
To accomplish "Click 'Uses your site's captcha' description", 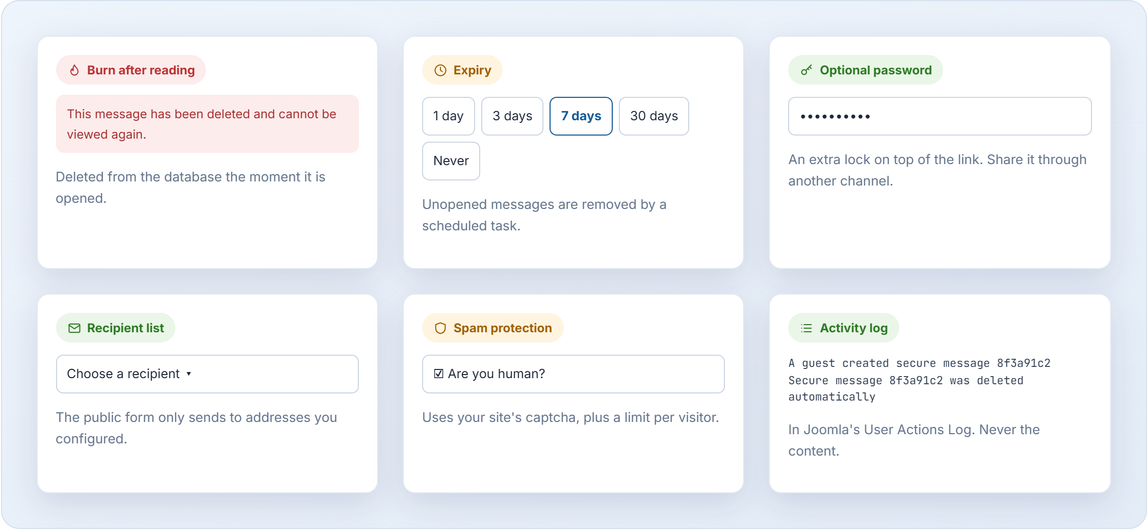I will tap(570, 417).
